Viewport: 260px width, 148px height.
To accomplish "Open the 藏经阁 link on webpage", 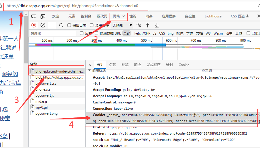I will click(x=10, y=74).
